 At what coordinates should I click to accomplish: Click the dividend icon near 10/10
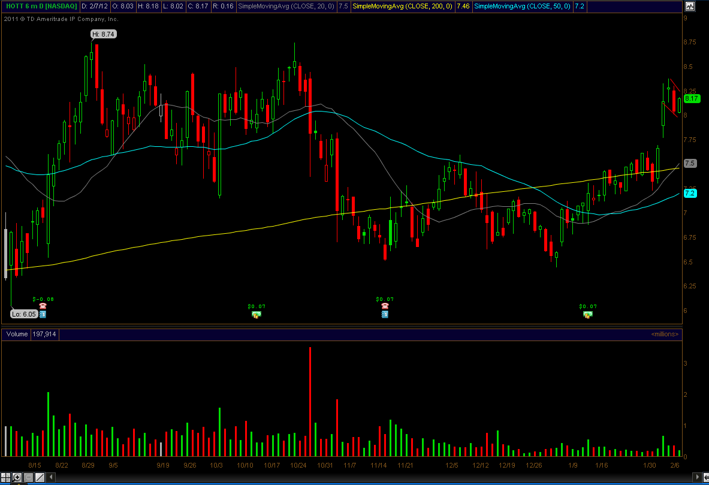point(257,314)
